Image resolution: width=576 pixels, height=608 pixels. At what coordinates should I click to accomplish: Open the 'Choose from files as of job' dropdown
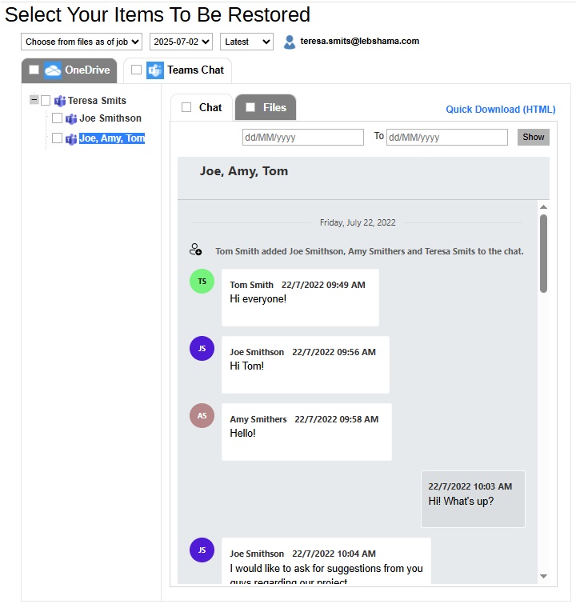(82, 42)
